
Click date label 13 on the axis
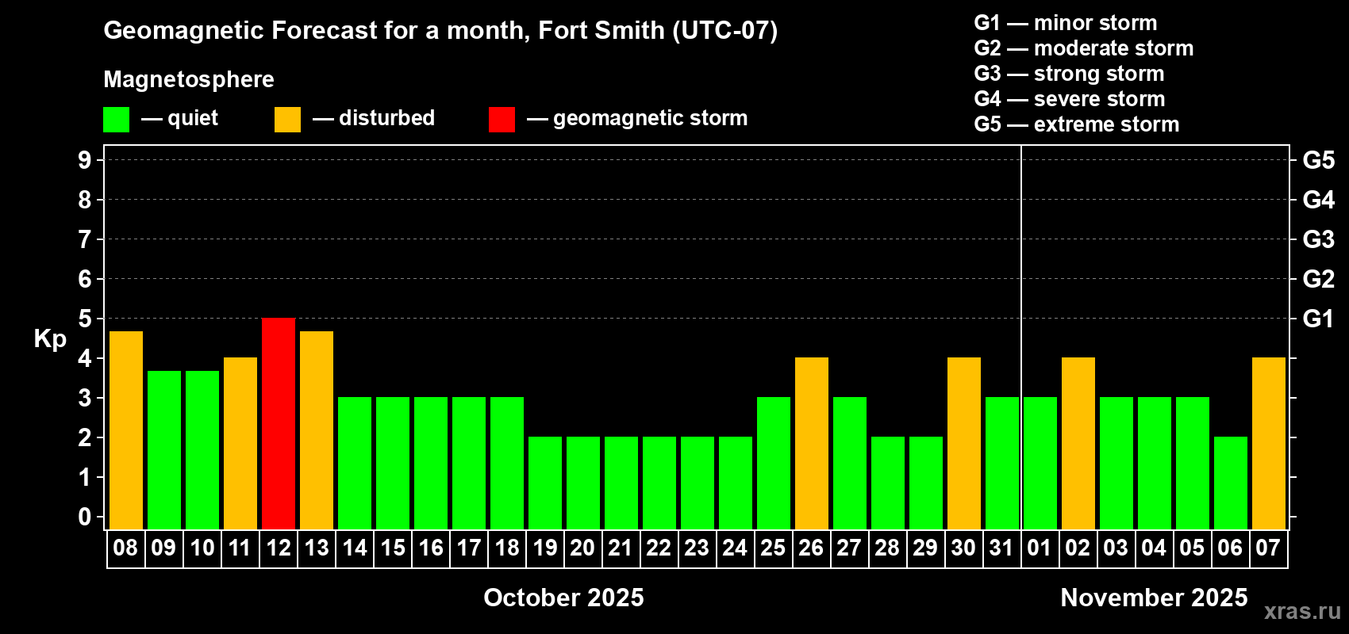point(317,548)
